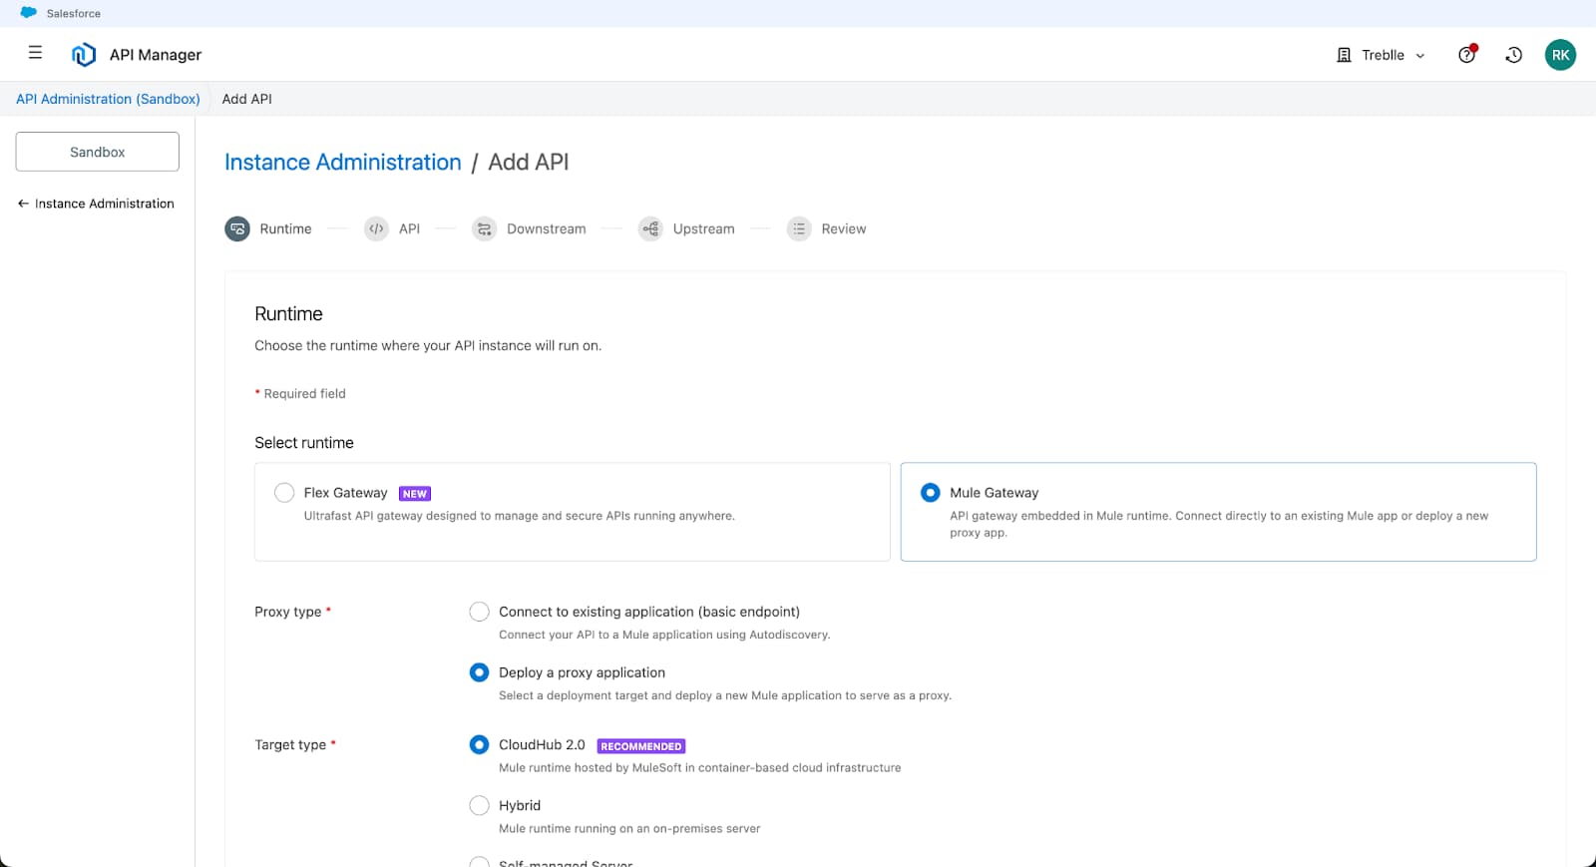The image size is (1596, 867).
Task: Click the Flex Gateway label text
Action: coord(345,493)
